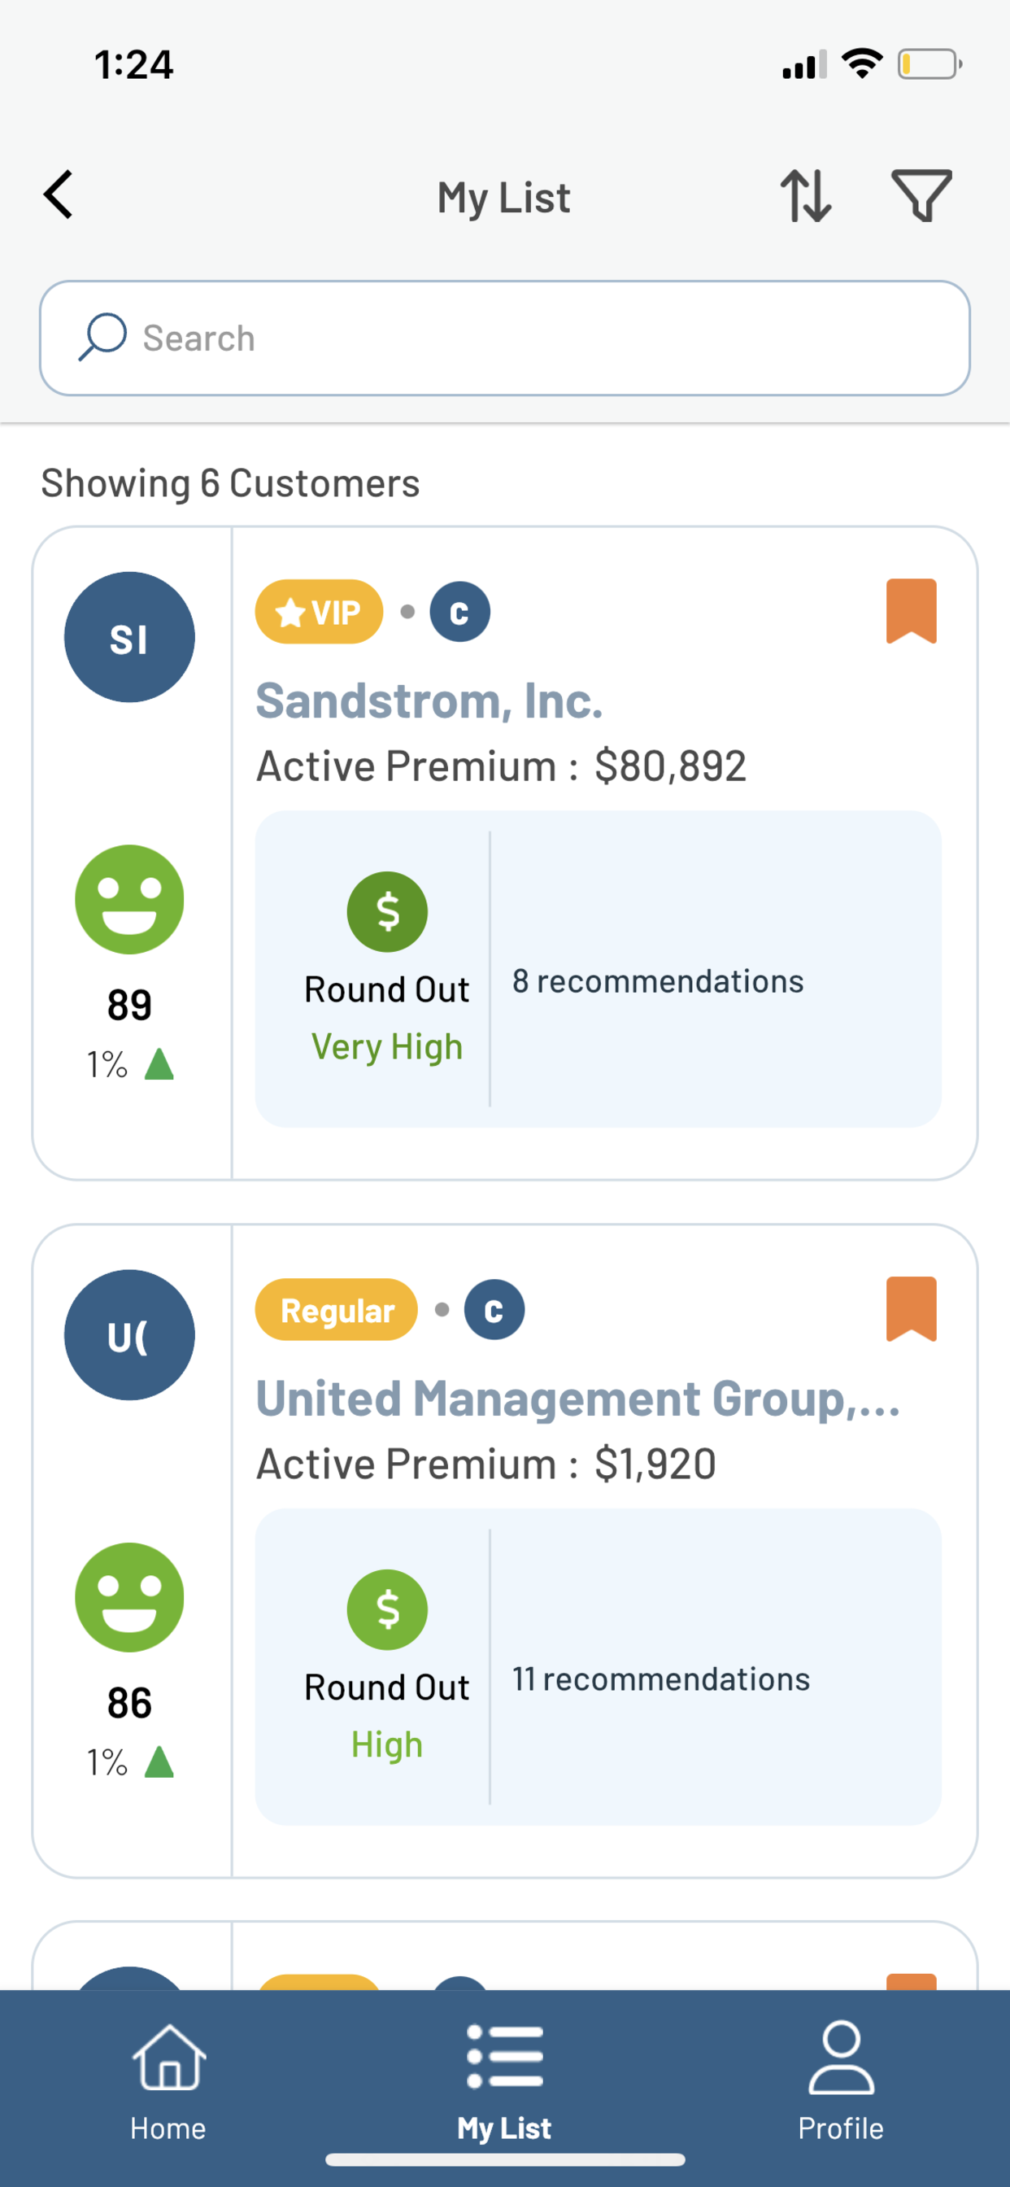This screenshot has width=1010, height=2187.
Task: Tap the back arrow icon
Action: pyautogui.click(x=58, y=195)
